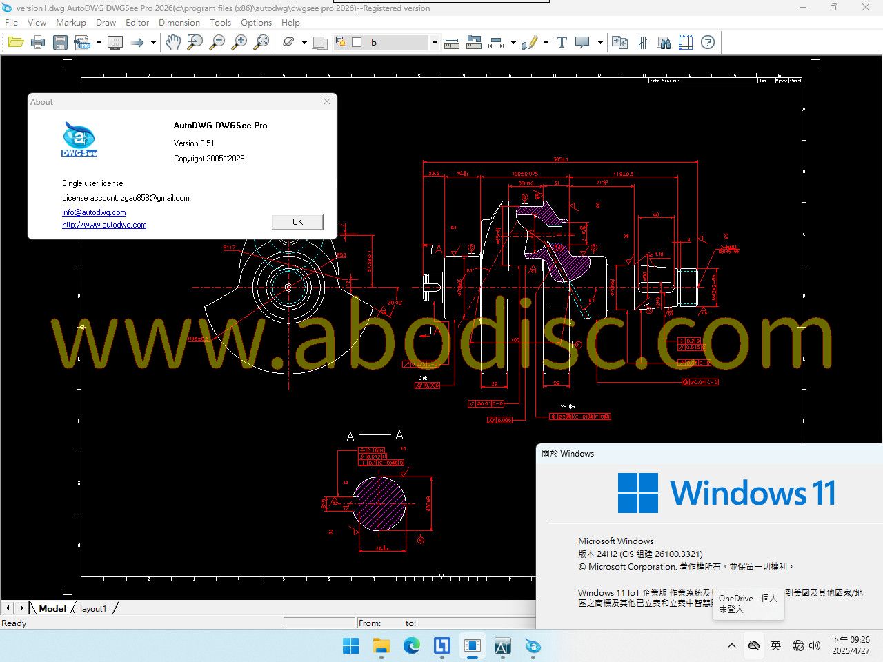Choose the linear dimension tool
The height and width of the screenshot is (662, 883).
[496, 43]
